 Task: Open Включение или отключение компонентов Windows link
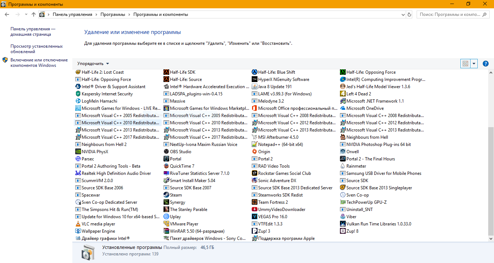click(39, 63)
